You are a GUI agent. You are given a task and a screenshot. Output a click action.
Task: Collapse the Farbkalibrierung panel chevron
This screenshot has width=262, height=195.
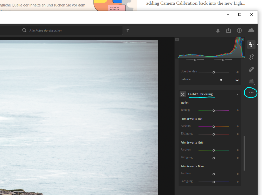click(237, 94)
